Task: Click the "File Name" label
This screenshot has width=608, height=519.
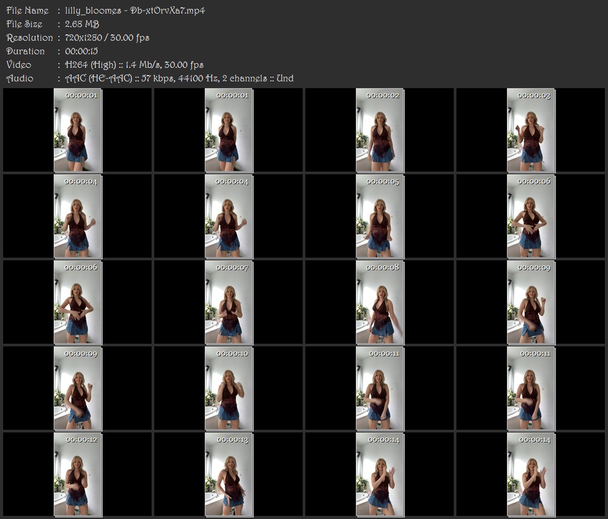Action: coord(28,10)
